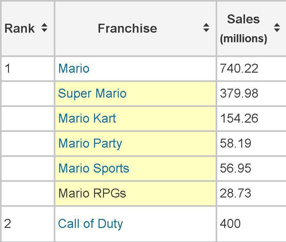Image resolution: width=286 pixels, height=242 pixels.
Task: Open the Mario Party link
Action: (90, 143)
